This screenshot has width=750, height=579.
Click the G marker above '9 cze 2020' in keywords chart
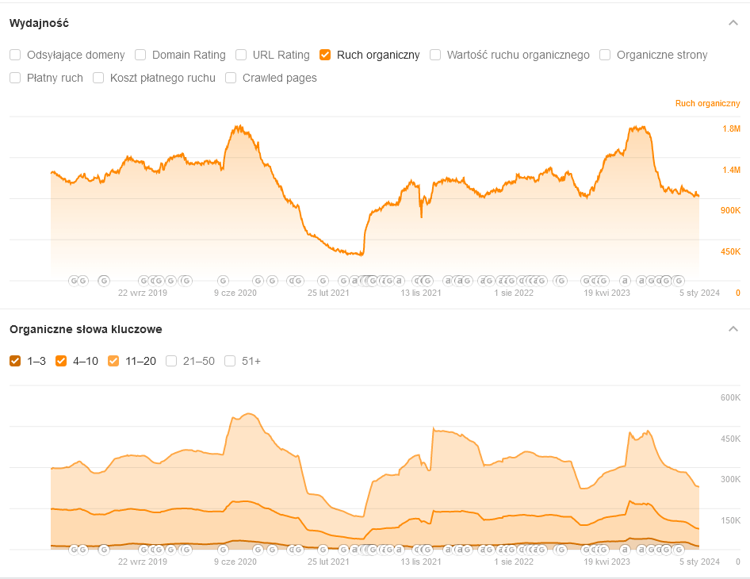223,549
